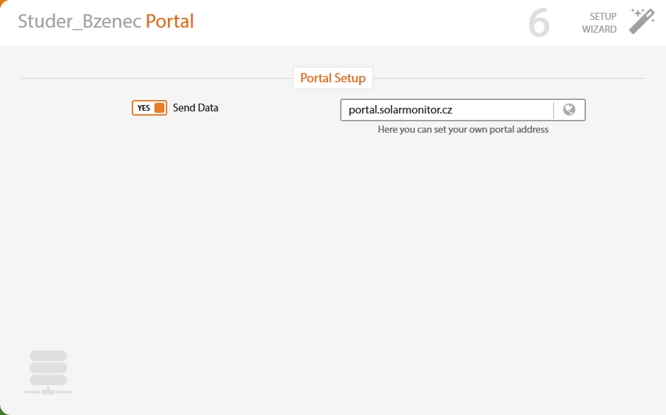The width and height of the screenshot is (666, 415).
Task: Click the Portal Setup section heading
Action: (x=333, y=78)
